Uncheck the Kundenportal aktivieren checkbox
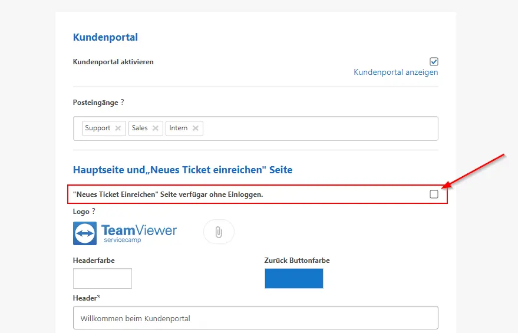 434,62
